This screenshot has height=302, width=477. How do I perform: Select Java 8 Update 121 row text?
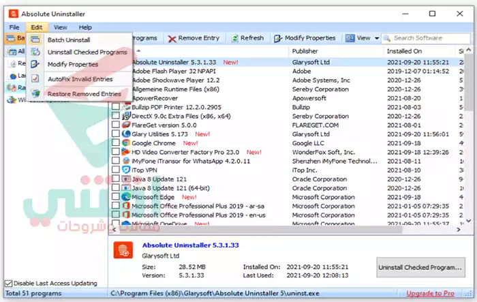(159, 179)
